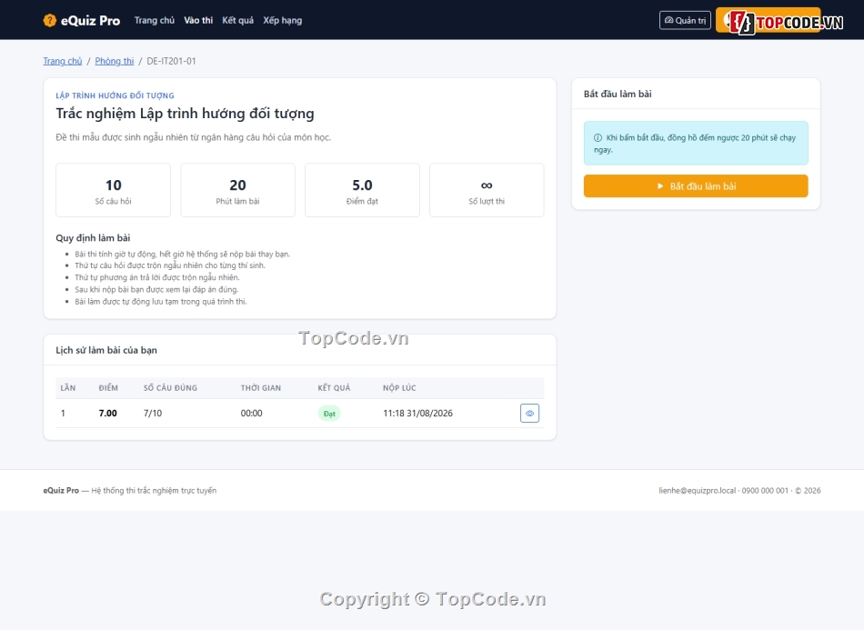Viewport: 864px width, 630px height.
Task: Click the rule 'Bài làm được tự động lưu tạm'
Action: pyautogui.click(x=161, y=302)
